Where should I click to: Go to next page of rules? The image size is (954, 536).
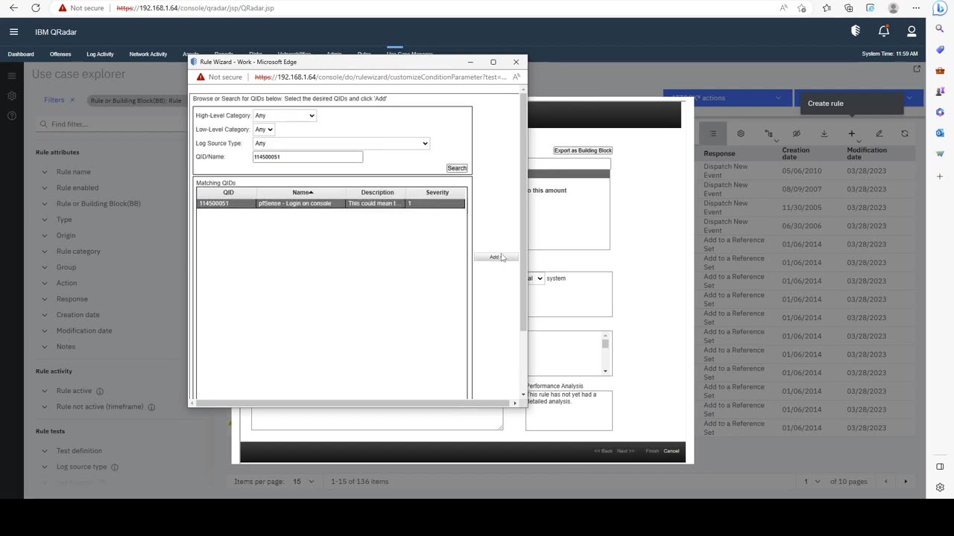pos(906,482)
